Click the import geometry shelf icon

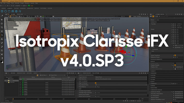tap(20, 11)
